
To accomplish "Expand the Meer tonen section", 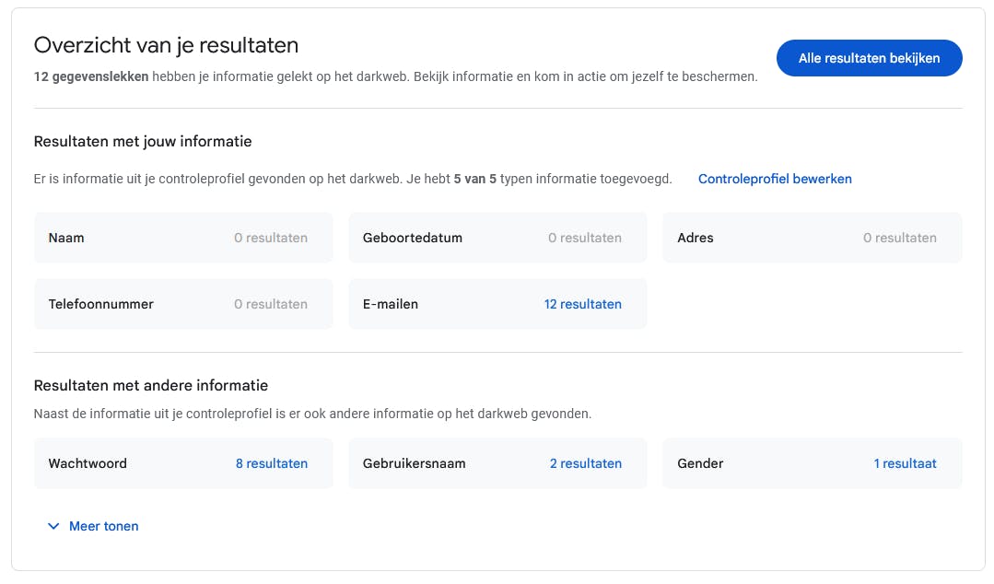I will (x=103, y=526).
